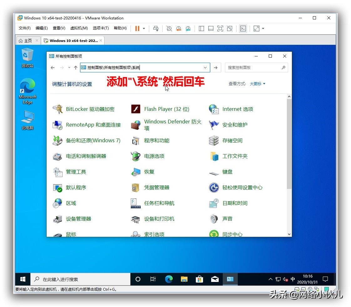Open 同步中心

click(x=233, y=234)
